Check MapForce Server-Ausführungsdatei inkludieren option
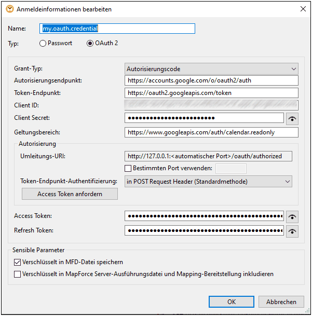The height and width of the screenshot is (316, 312). [x=18, y=274]
